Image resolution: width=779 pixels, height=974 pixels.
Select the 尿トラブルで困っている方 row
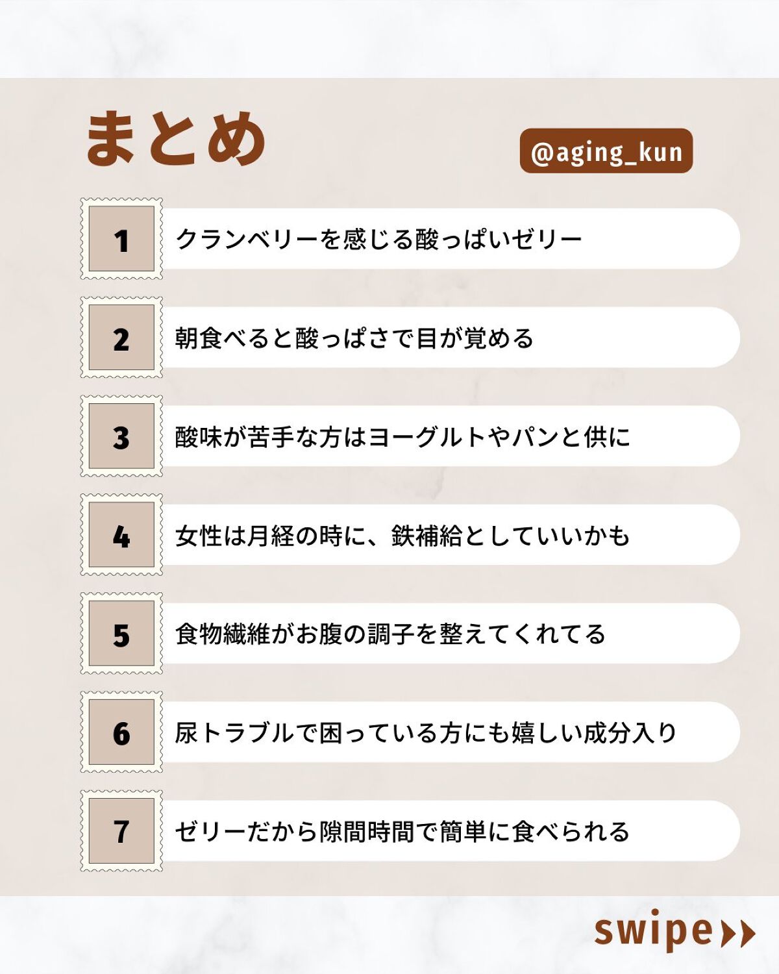tap(448, 732)
